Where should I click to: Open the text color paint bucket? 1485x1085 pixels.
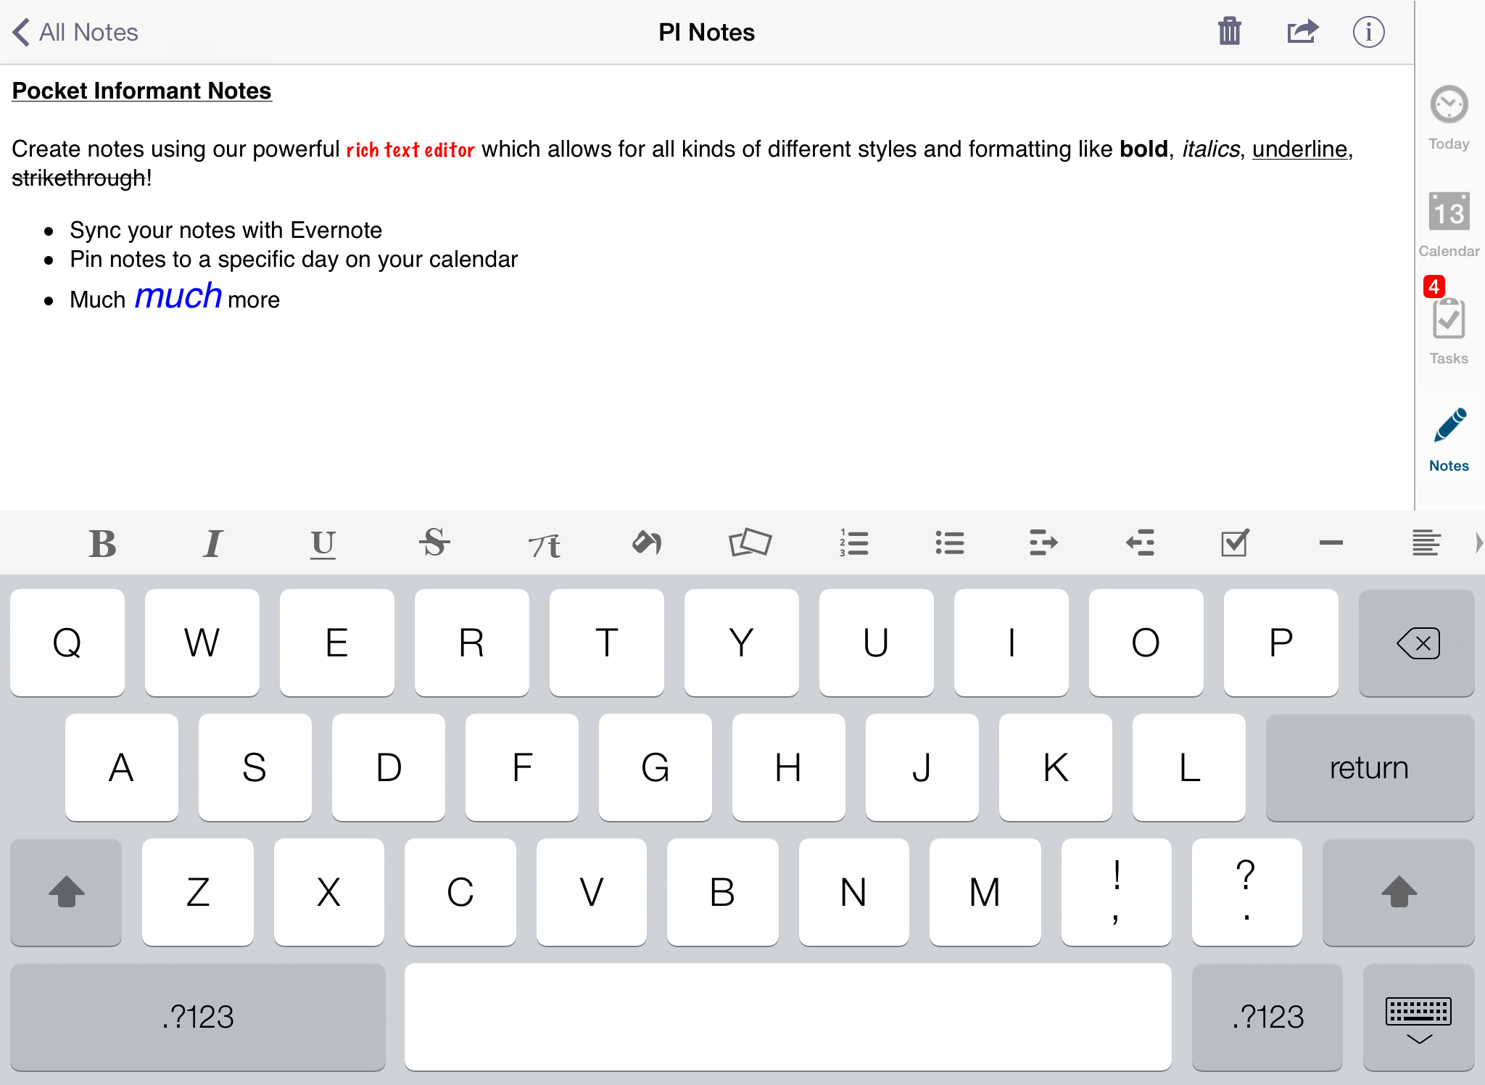point(646,543)
